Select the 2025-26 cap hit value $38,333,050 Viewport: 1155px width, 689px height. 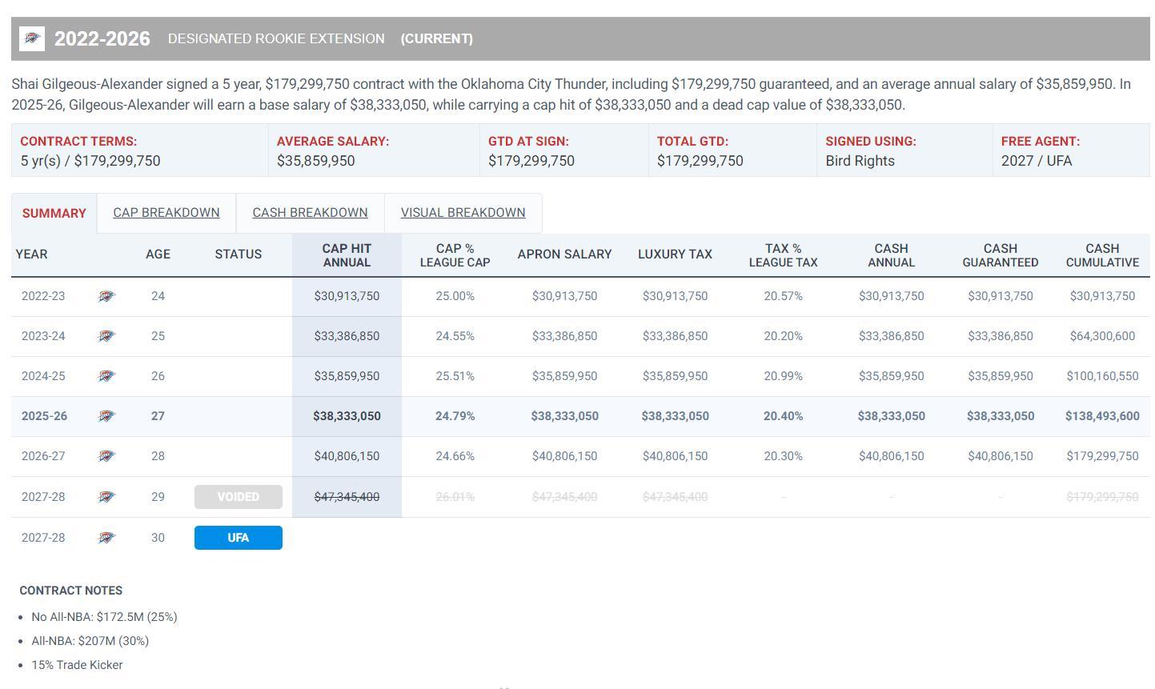[x=347, y=416]
